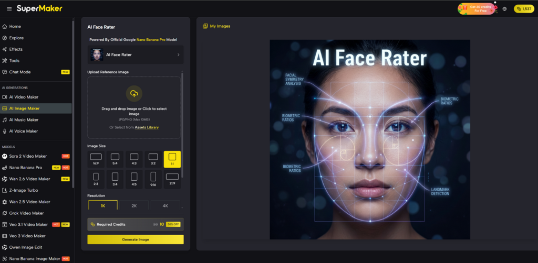Open the hamburger menu next to SuperMaker
This screenshot has height=263, width=538.
tap(9, 9)
